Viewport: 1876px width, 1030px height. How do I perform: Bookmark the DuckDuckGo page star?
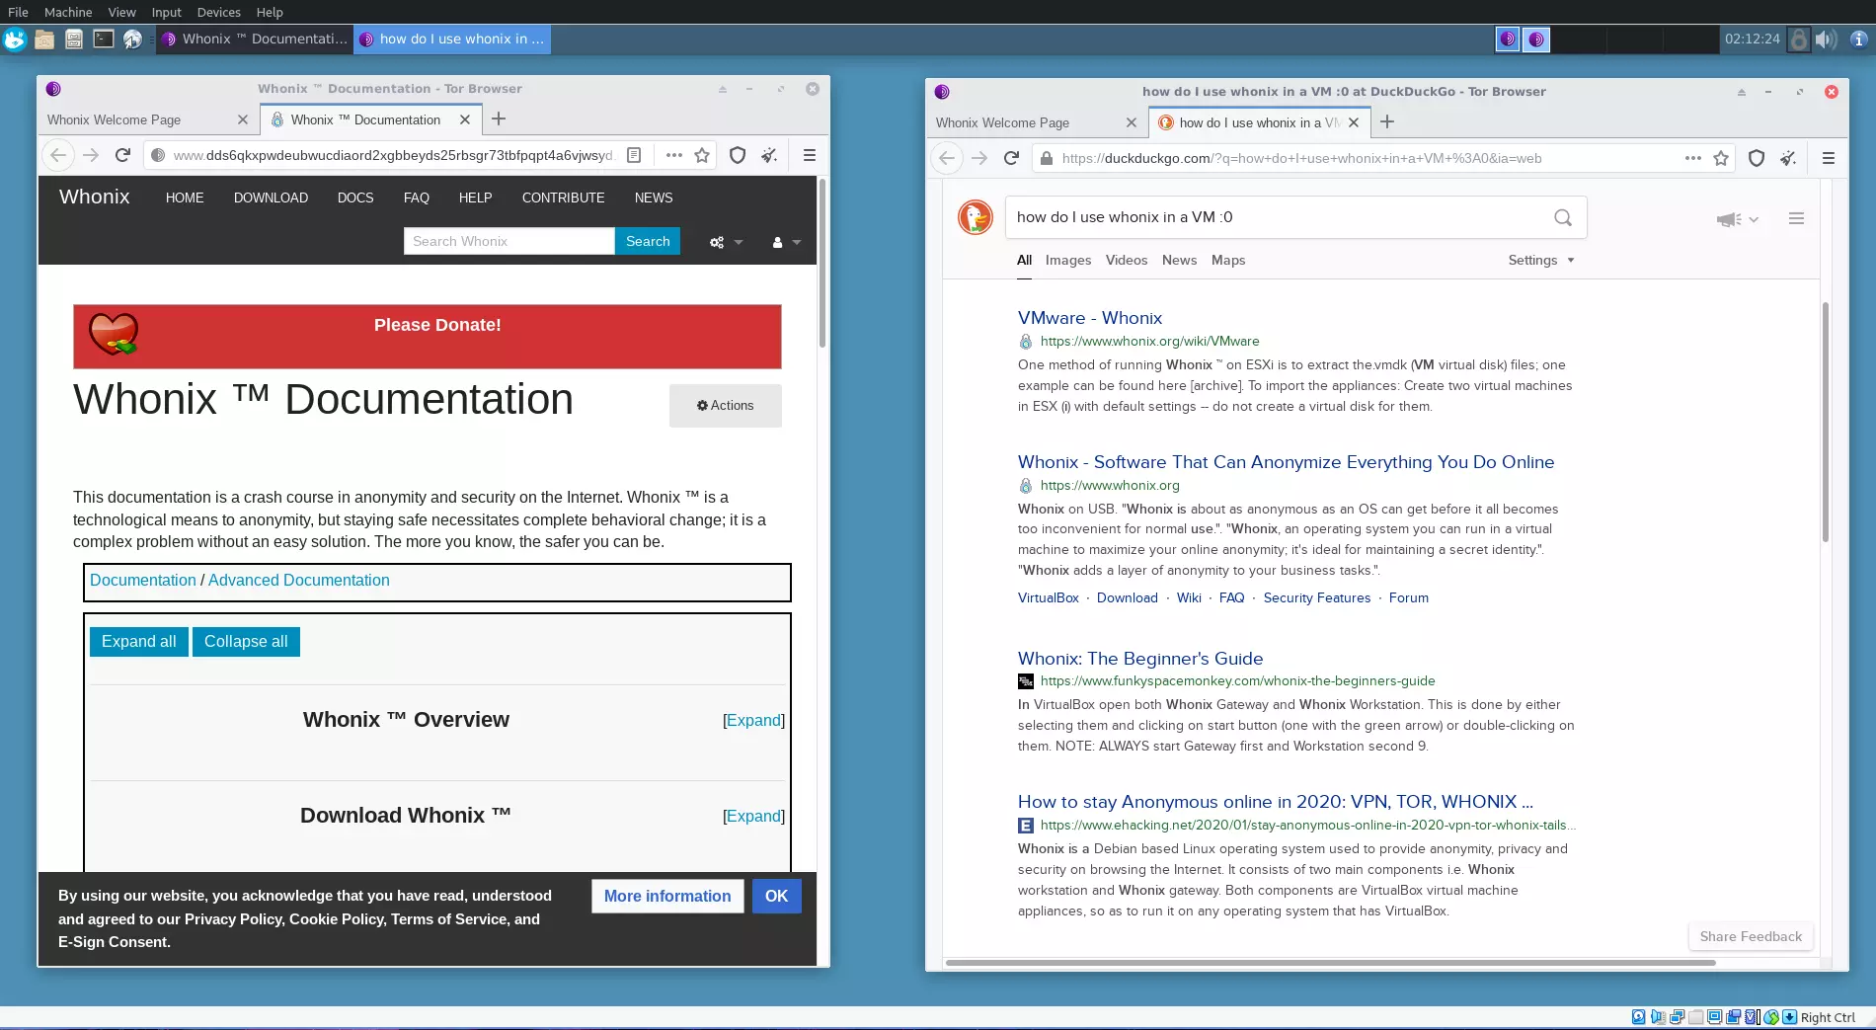tap(1721, 158)
